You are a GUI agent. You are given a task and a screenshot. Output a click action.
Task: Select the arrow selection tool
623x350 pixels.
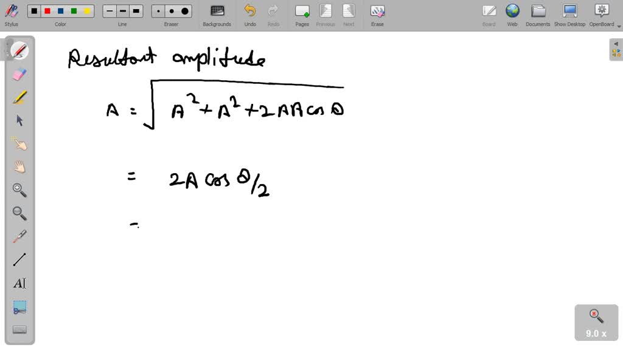pyautogui.click(x=18, y=120)
